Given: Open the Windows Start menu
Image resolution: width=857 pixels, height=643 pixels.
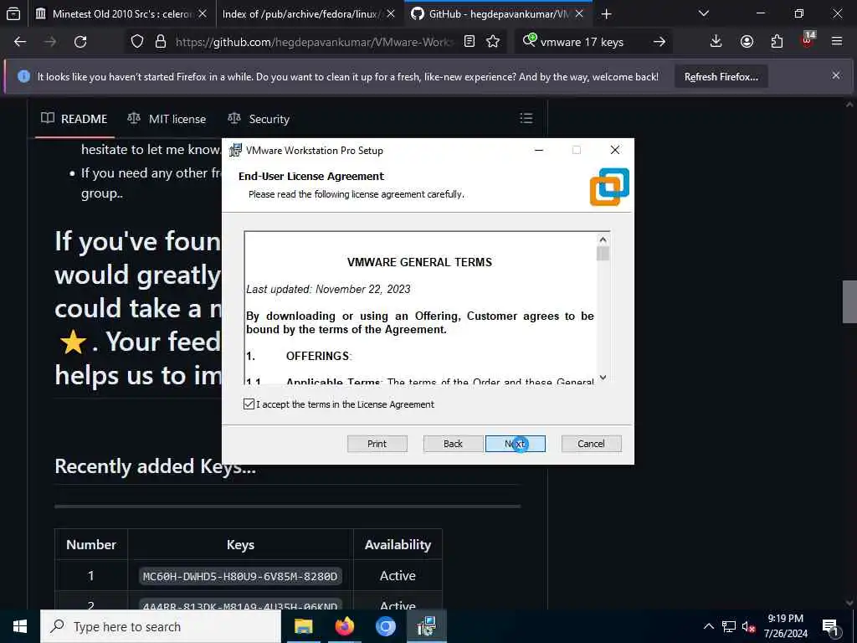Looking at the screenshot, I should 20,626.
